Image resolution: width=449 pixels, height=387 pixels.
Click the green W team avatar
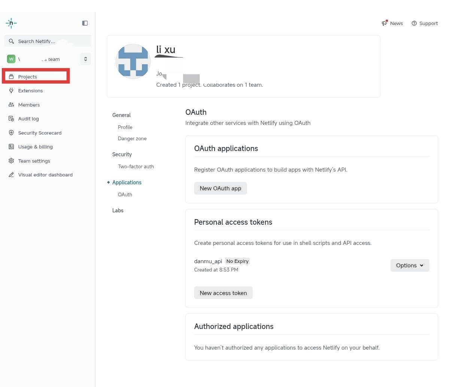click(x=11, y=59)
